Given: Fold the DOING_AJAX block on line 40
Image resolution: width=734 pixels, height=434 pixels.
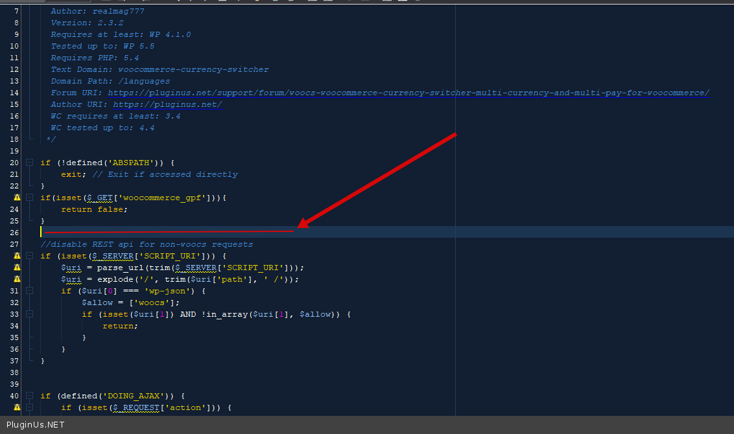Looking at the screenshot, I should coord(29,396).
